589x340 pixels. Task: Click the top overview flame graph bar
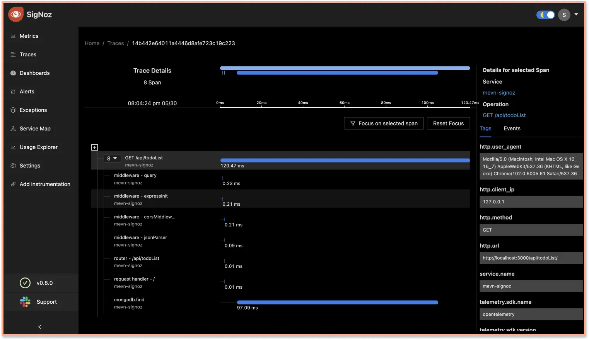[345, 68]
